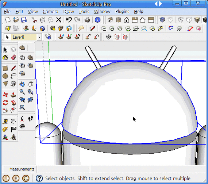This screenshot has width=208, height=184.
Task: Open the Plugins menu
Action: (122, 12)
